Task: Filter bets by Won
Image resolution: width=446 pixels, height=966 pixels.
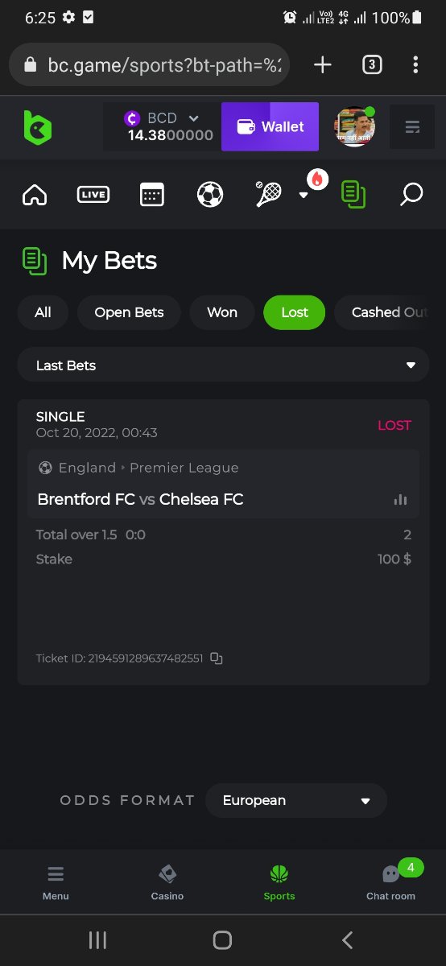Action: pos(222,312)
